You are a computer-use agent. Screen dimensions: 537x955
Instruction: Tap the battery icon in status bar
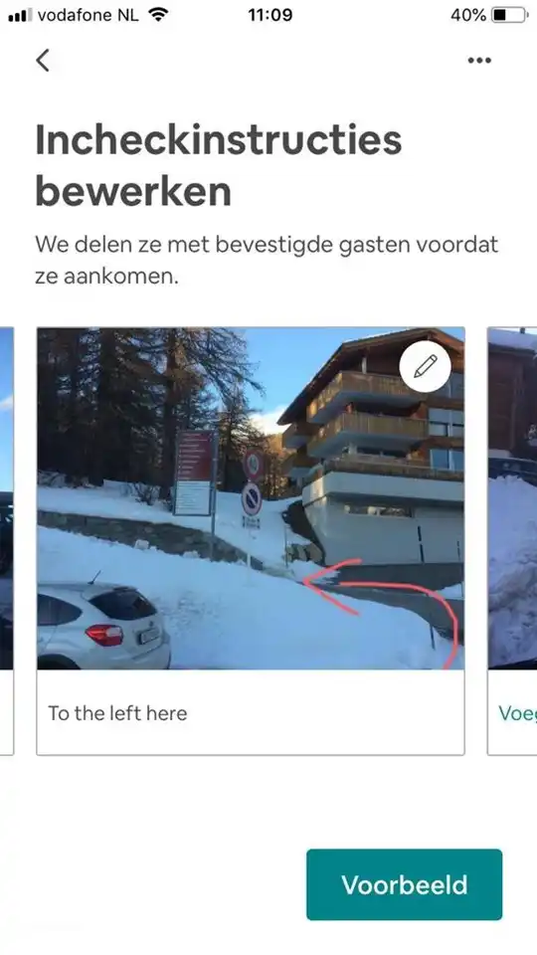[x=509, y=15]
